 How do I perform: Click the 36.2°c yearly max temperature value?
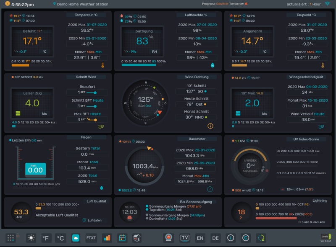pos(87,30)
